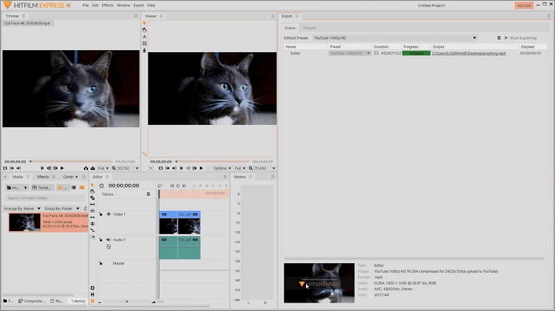Viewport: 555px width, 311px height.
Task: Toggle timeline snapping magnet icon
Action: (92, 301)
